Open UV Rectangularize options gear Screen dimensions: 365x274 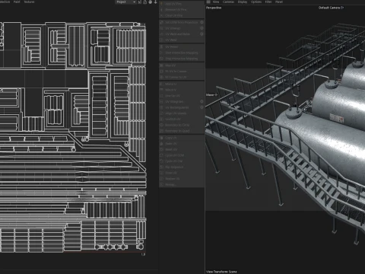click(202, 107)
